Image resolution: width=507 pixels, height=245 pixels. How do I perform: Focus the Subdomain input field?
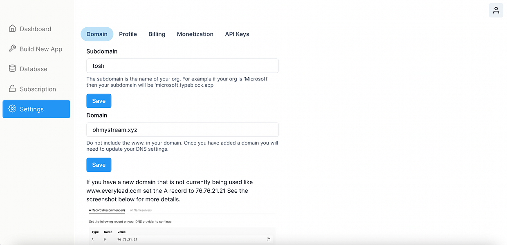coord(182,66)
